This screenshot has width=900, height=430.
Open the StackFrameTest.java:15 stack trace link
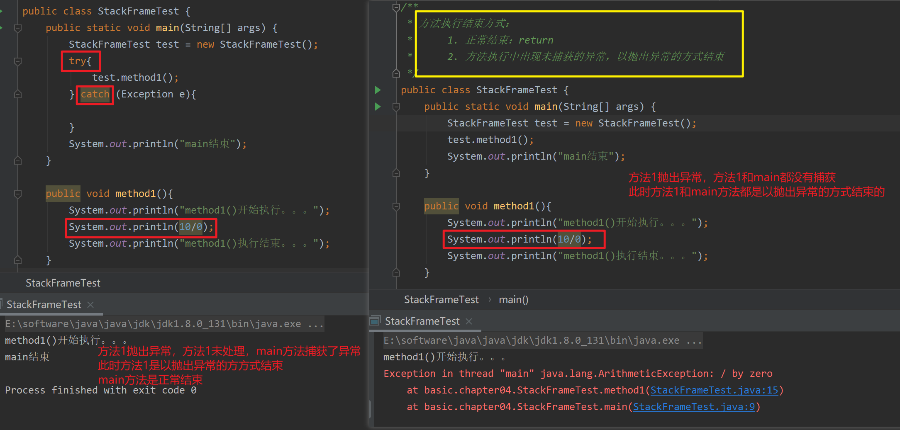coord(714,390)
